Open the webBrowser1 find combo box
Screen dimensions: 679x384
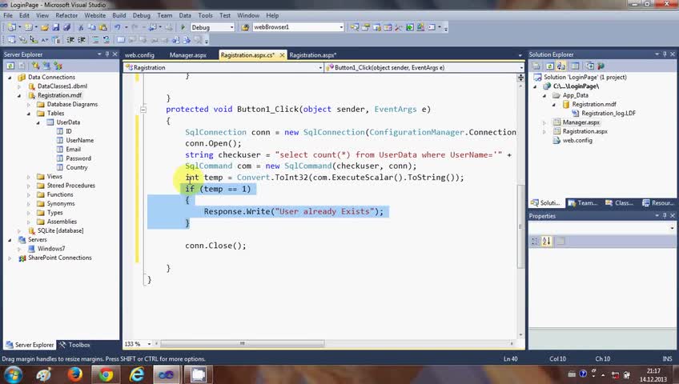pyautogui.click(x=341, y=27)
